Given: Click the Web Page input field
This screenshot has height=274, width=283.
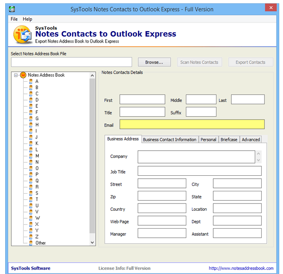Looking at the screenshot, I should 162,221.
